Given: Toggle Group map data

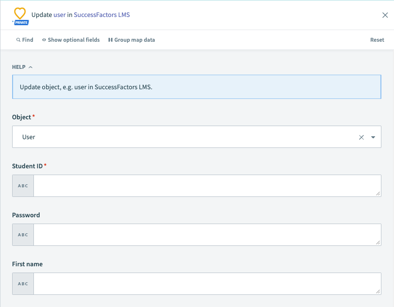Looking at the screenshot, I should pyautogui.click(x=131, y=40).
